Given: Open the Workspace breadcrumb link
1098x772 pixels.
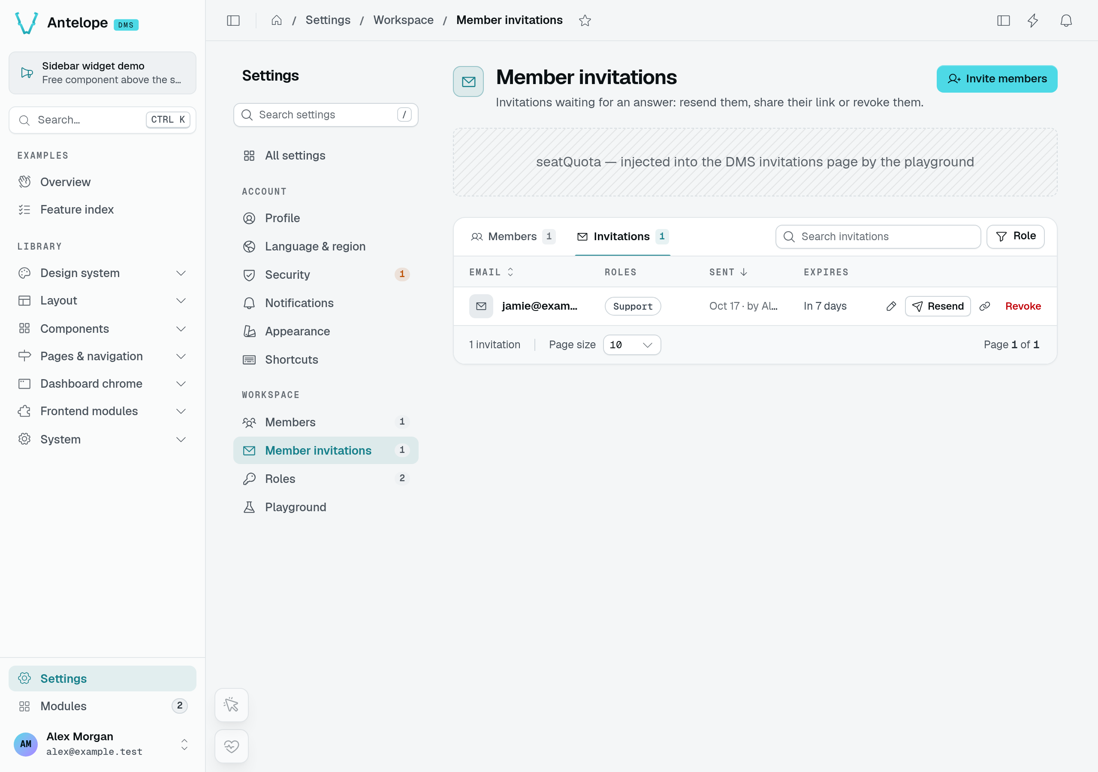Looking at the screenshot, I should click(403, 20).
